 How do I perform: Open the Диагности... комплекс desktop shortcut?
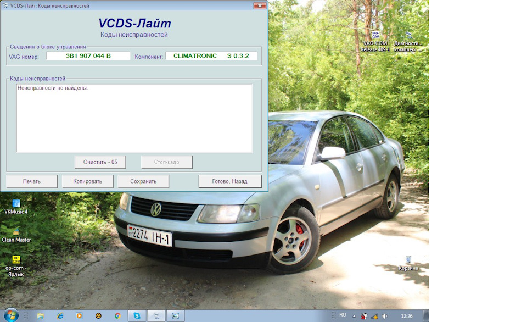click(408, 41)
